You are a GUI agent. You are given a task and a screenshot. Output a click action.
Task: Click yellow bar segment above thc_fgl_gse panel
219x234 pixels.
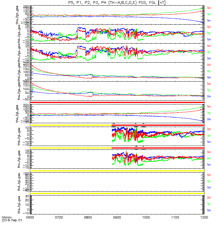pyautogui.click(x=71, y=148)
